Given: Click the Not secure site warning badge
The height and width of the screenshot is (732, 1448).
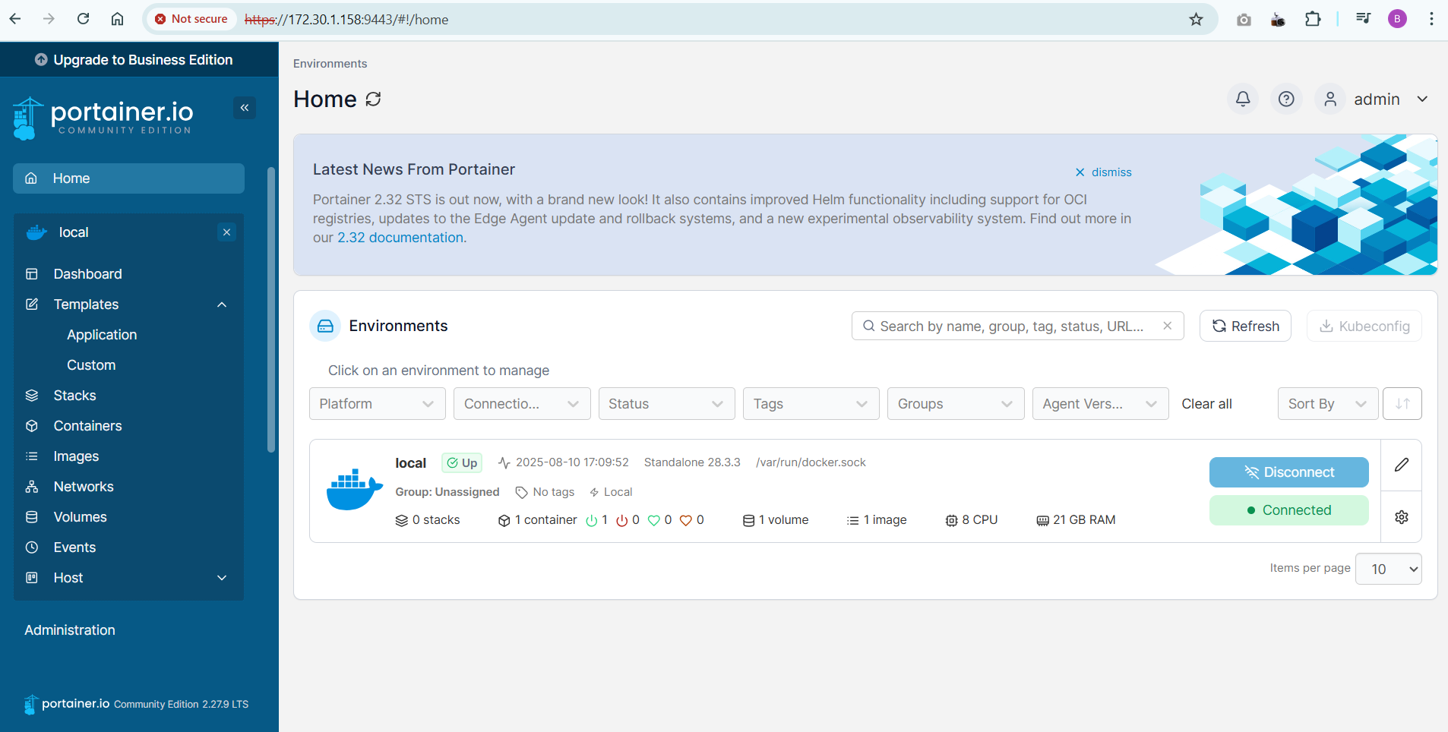Looking at the screenshot, I should [x=191, y=19].
